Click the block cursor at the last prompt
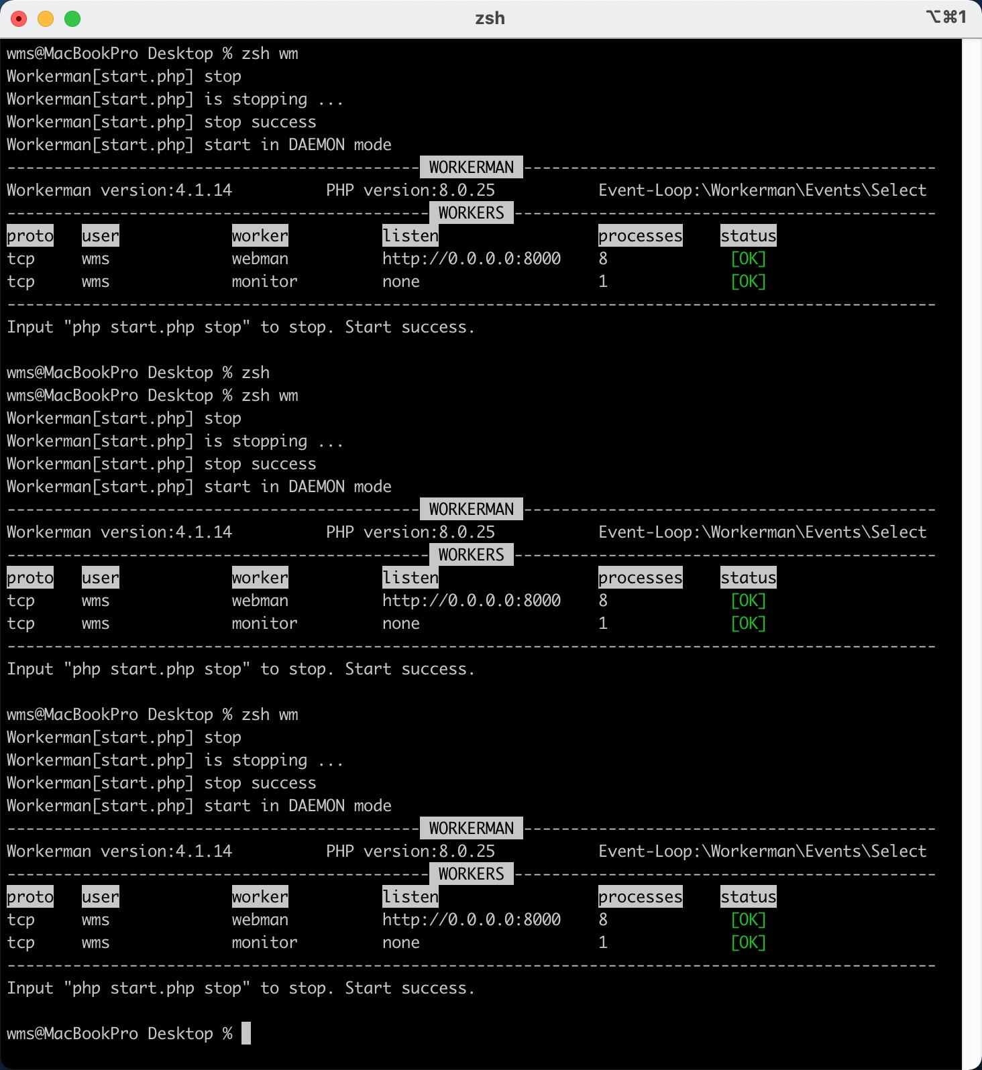Screen dimensions: 982x1070 tap(246, 1033)
